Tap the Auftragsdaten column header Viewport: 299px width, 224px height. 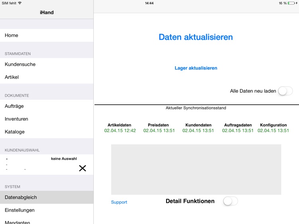(x=238, y=125)
